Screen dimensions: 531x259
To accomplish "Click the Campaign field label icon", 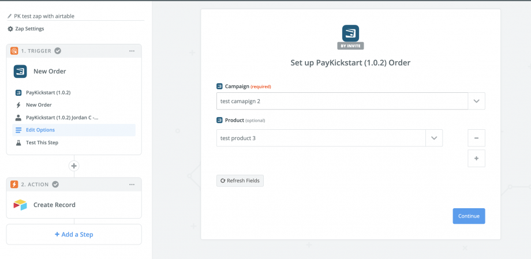I will pyautogui.click(x=219, y=87).
